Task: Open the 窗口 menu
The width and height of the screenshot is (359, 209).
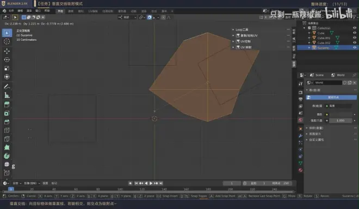Action: pyautogui.click(x=38, y=11)
